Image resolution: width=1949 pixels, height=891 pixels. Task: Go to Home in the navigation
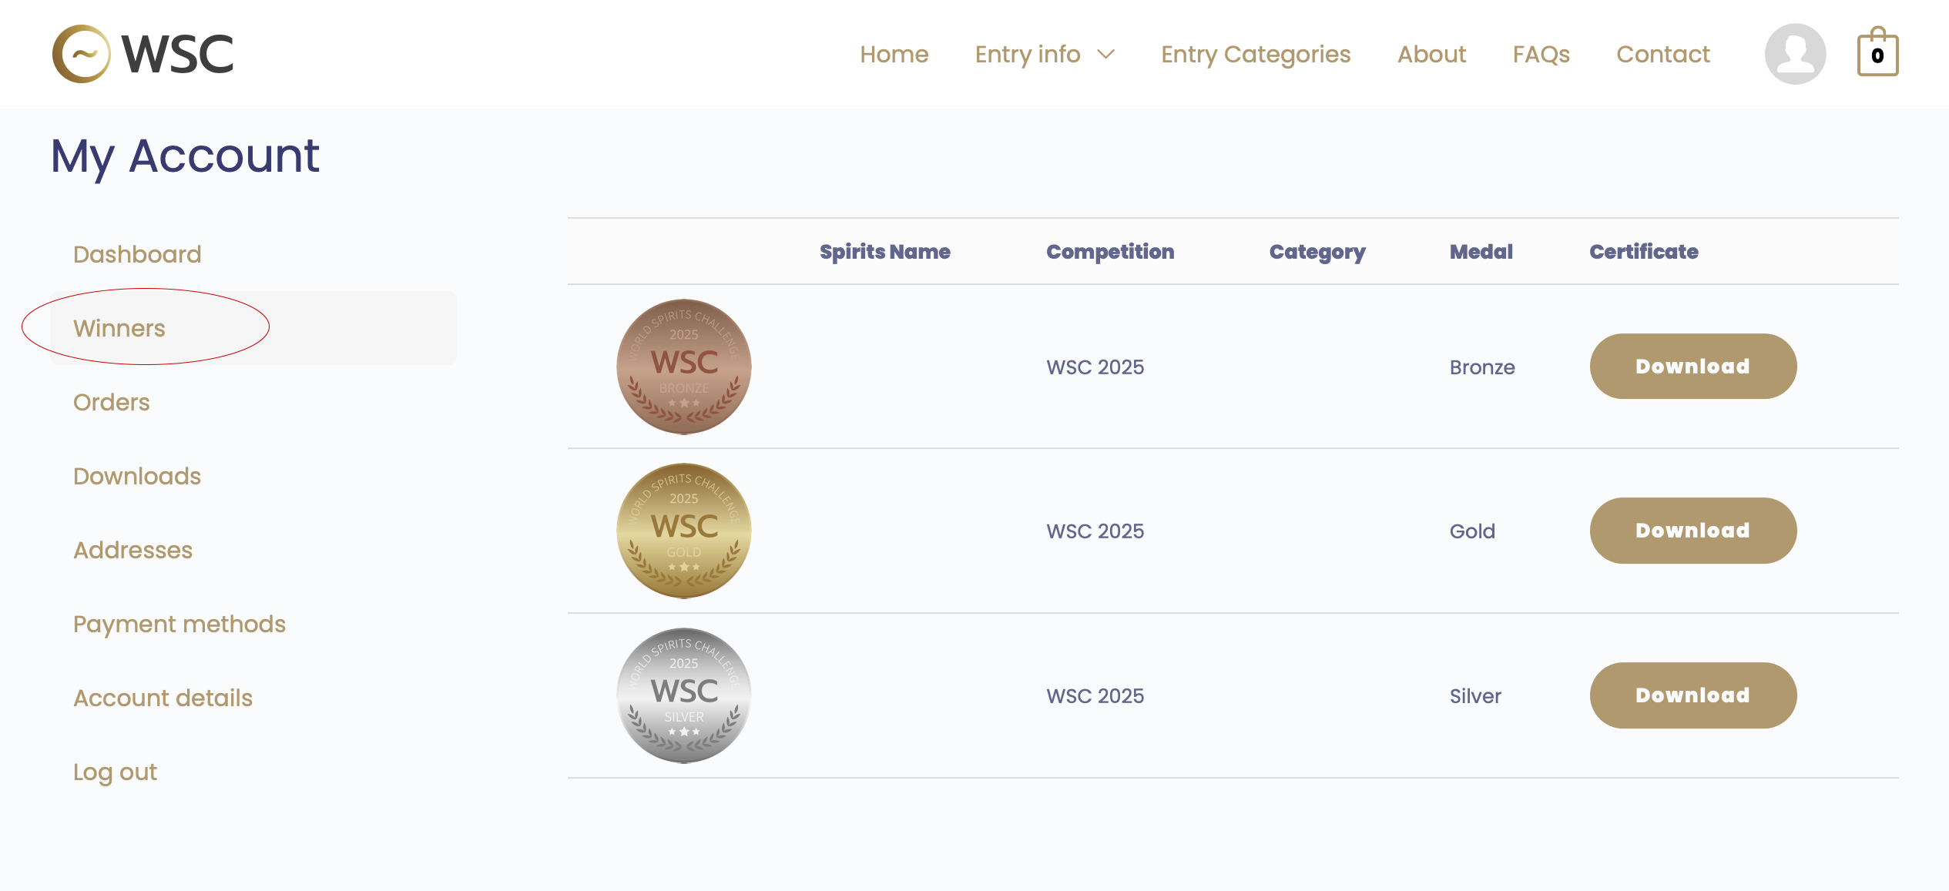[x=894, y=54]
